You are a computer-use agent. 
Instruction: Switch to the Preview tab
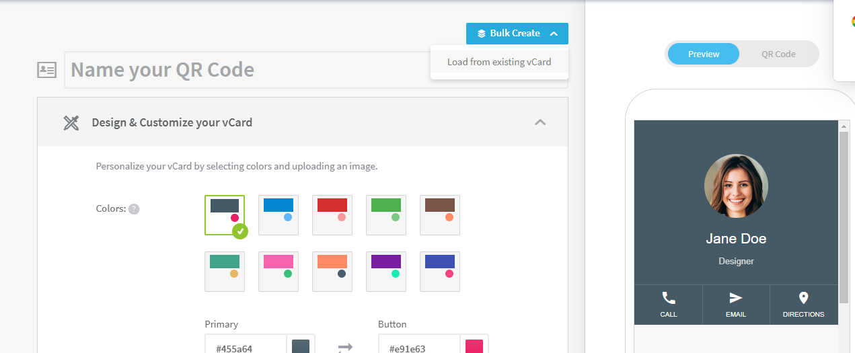click(704, 54)
